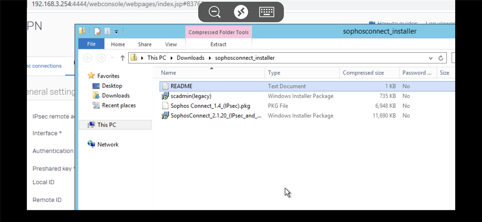The width and height of the screenshot is (482, 222).
Task: Select Network in the navigation pane
Action: pyautogui.click(x=108, y=144)
